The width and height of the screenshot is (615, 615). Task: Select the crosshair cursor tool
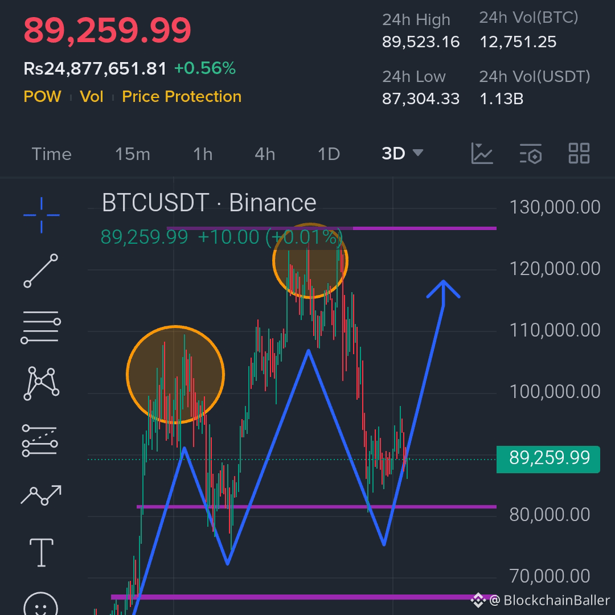coord(40,215)
